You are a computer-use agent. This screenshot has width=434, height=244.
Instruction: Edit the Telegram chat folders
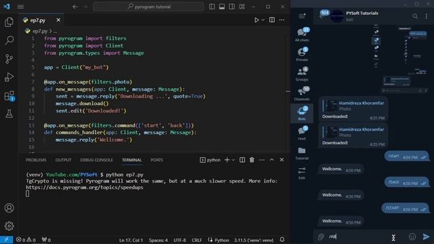(302, 173)
